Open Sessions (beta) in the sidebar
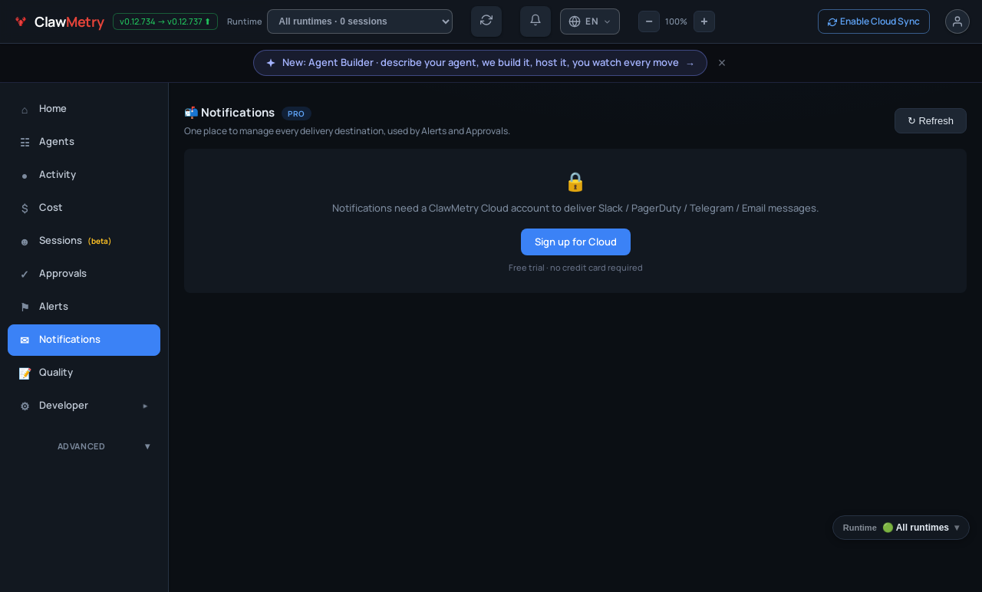Image resolution: width=982 pixels, height=592 pixels. pos(84,241)
